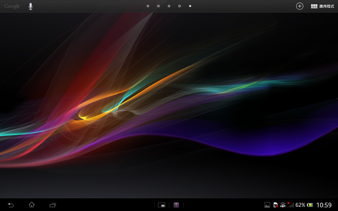The height and width of the screenshot is (211, 338).
Task: Open the purple small app icon
Action: click(176, 205)
